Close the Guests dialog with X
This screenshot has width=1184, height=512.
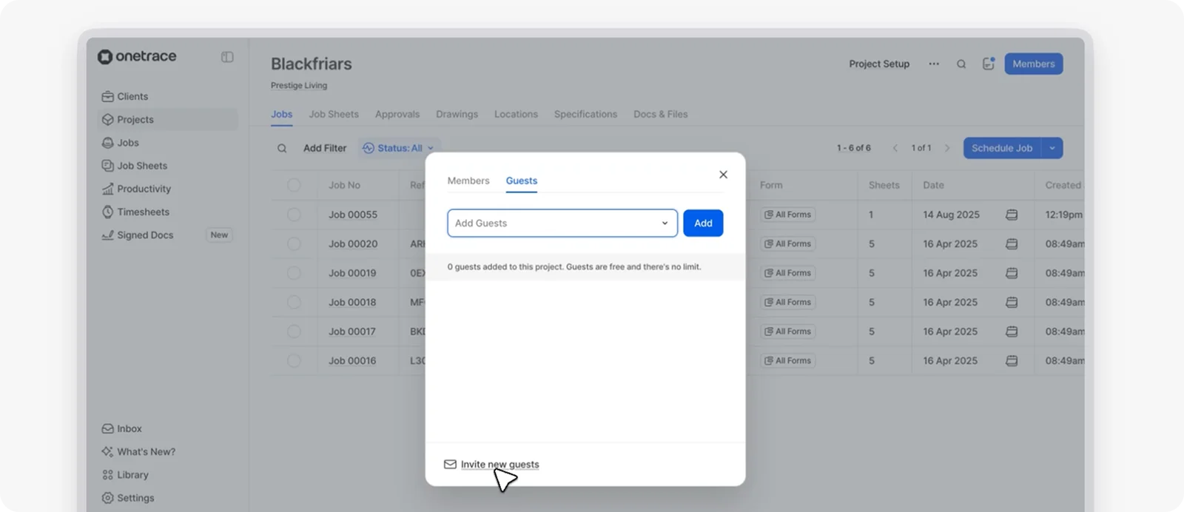pyautogui.click(x=723, y=175)
